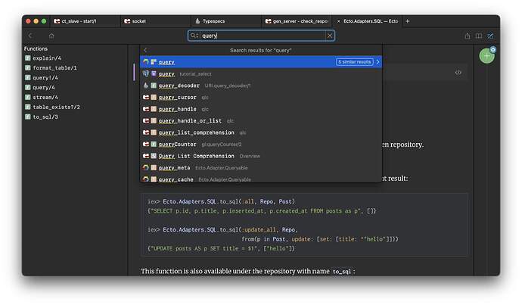Click the Erlang icon on ct_slave tab
This screenshot has width=522, height=305.
(57, 21)
